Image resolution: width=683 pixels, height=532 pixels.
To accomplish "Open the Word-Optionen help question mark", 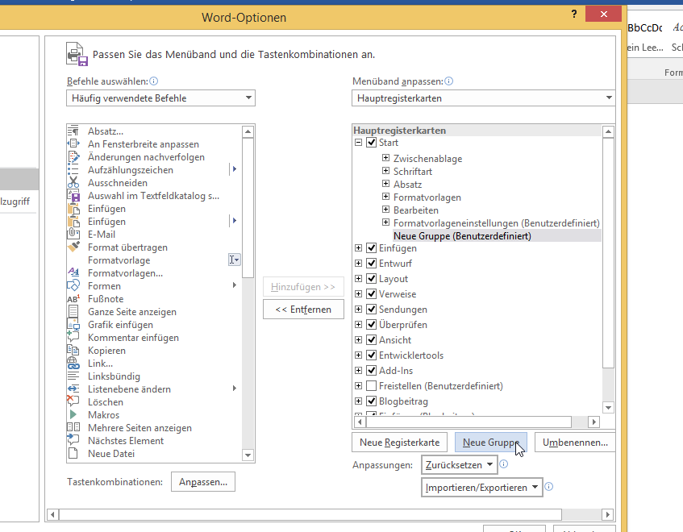I will click(574, 15).
